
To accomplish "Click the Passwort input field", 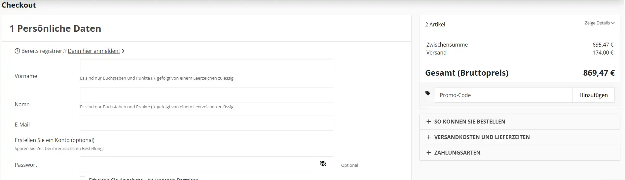I will click(196, 164).
